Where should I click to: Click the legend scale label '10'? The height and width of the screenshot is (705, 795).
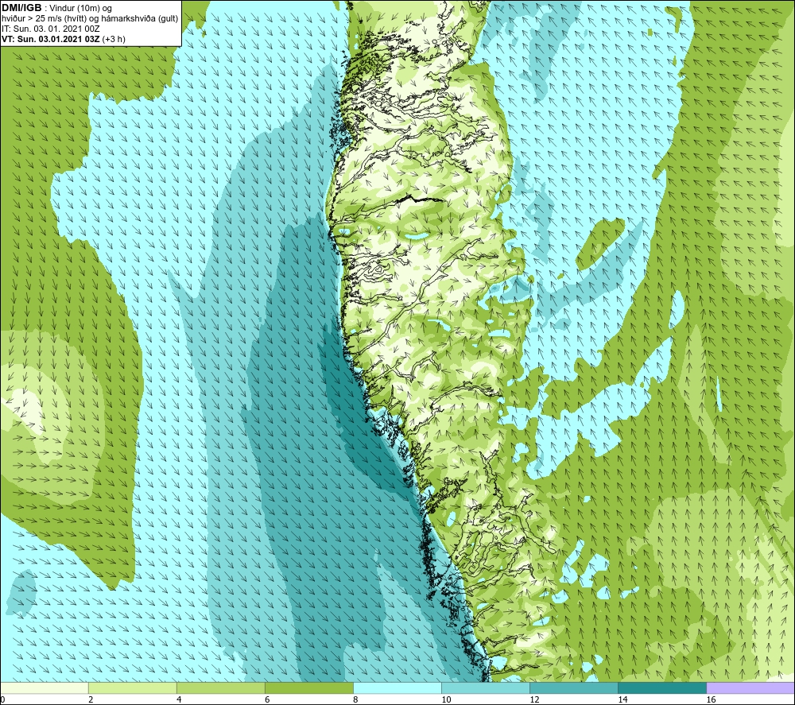click(446, 700)
